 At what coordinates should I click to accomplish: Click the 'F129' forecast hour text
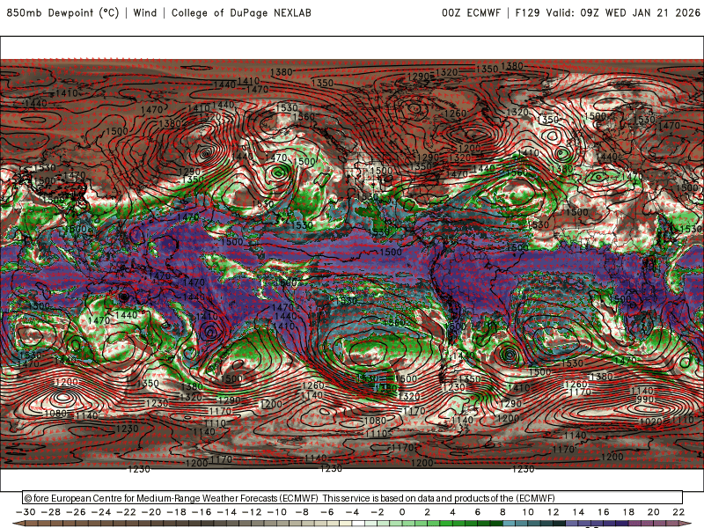tap(527, 12)
